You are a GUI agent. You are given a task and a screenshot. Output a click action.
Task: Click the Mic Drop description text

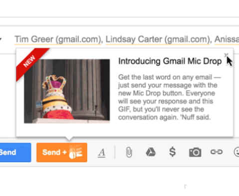[169, 97]
